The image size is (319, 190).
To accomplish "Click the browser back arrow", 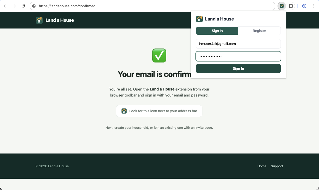I will pos(5,6).
